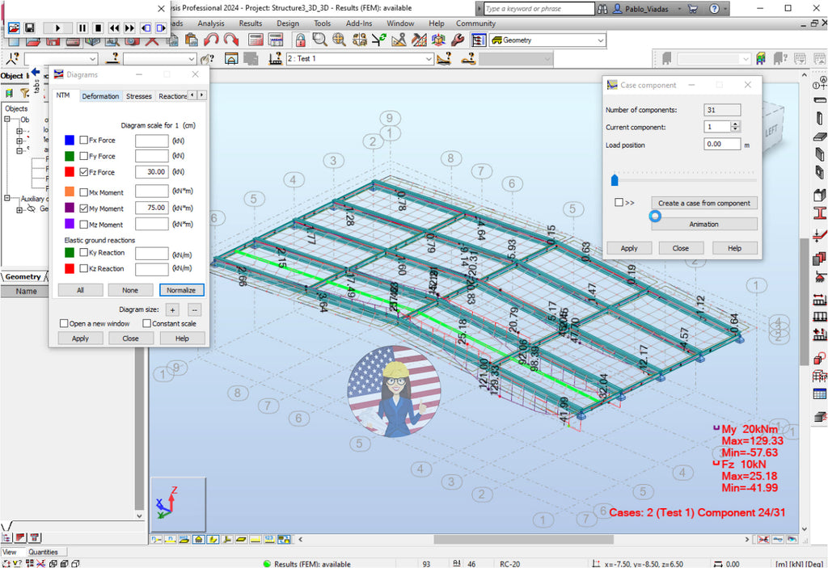Open the load case dropdown '2 : Test 1'

[x=429, y=59]
